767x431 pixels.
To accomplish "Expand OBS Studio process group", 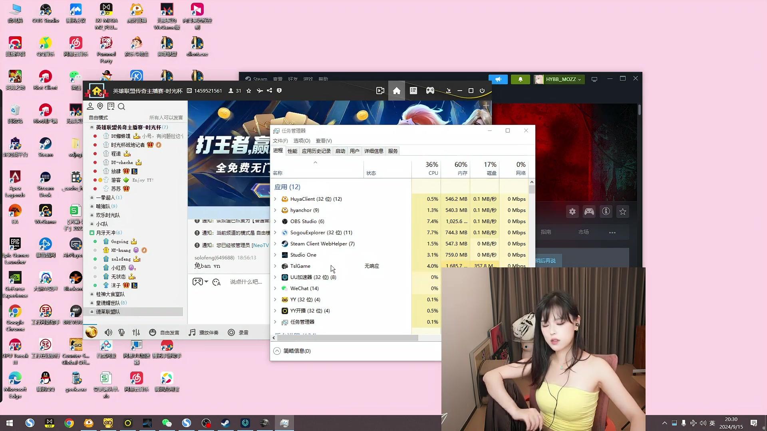I will [x=275, y=221].
